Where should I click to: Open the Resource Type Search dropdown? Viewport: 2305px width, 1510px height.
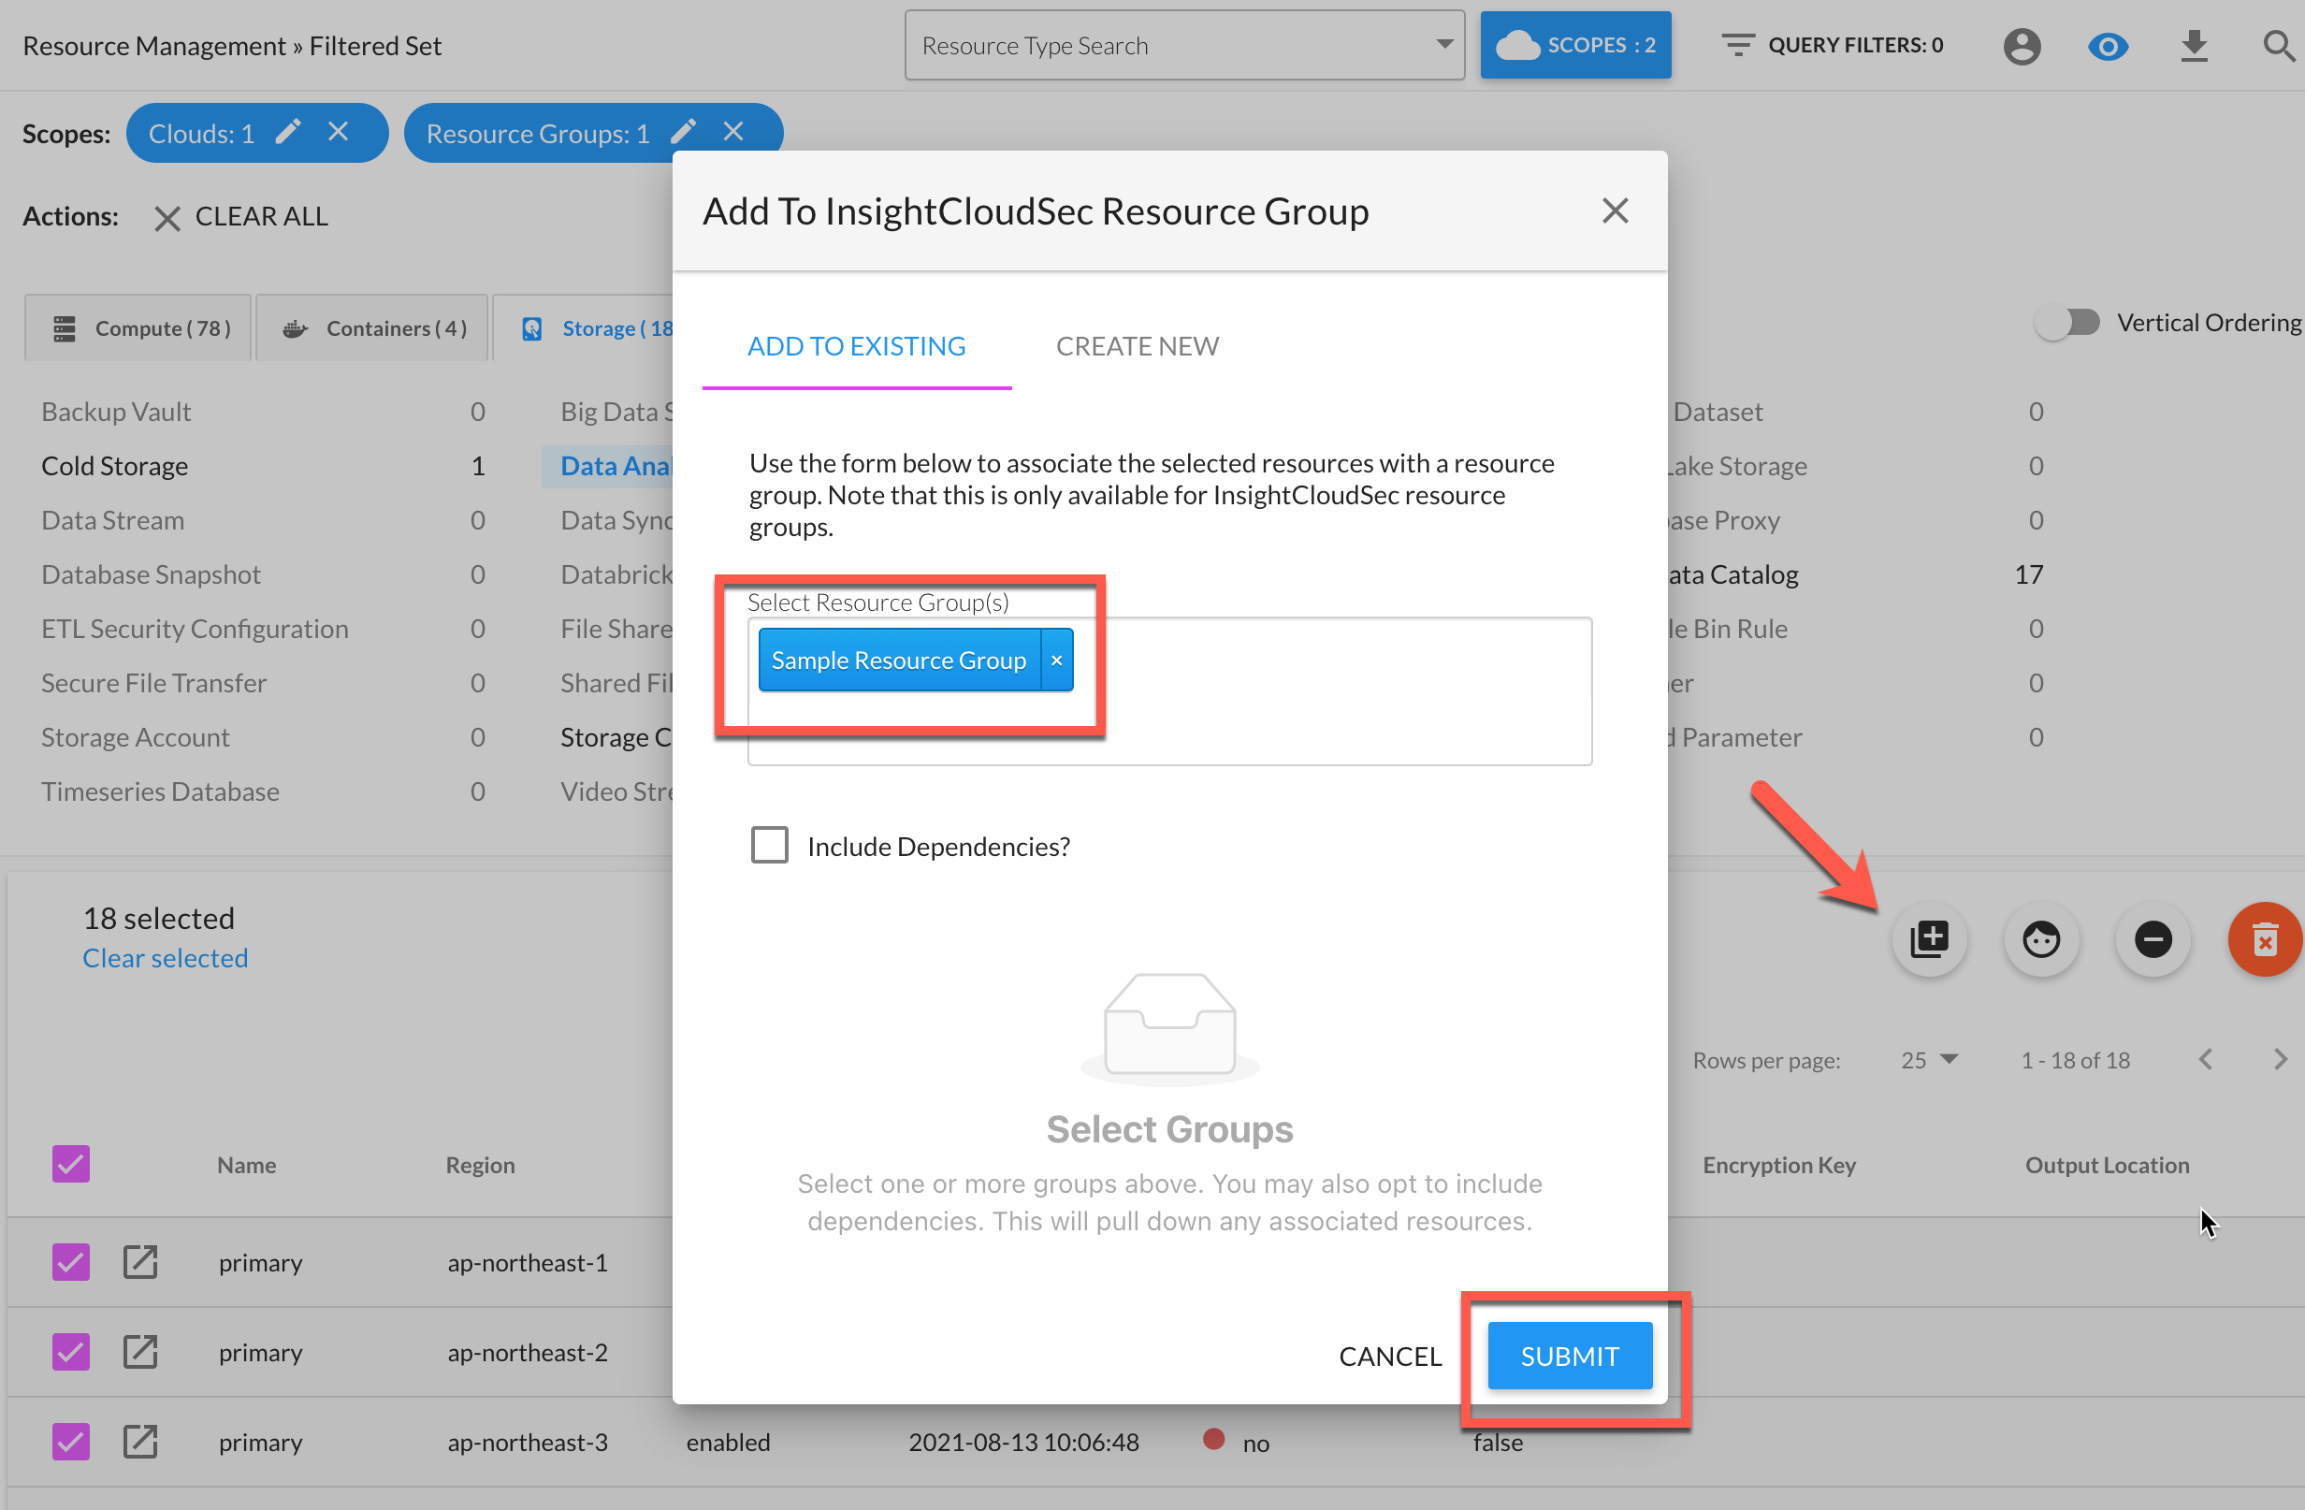click(1183, 46)
